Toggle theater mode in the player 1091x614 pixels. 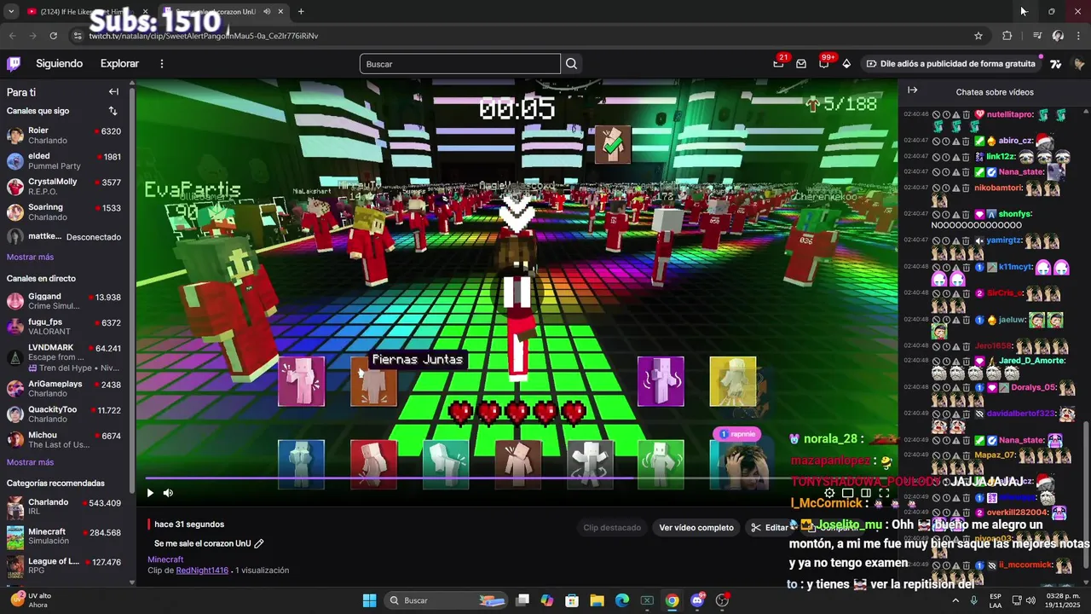[866, 493]
